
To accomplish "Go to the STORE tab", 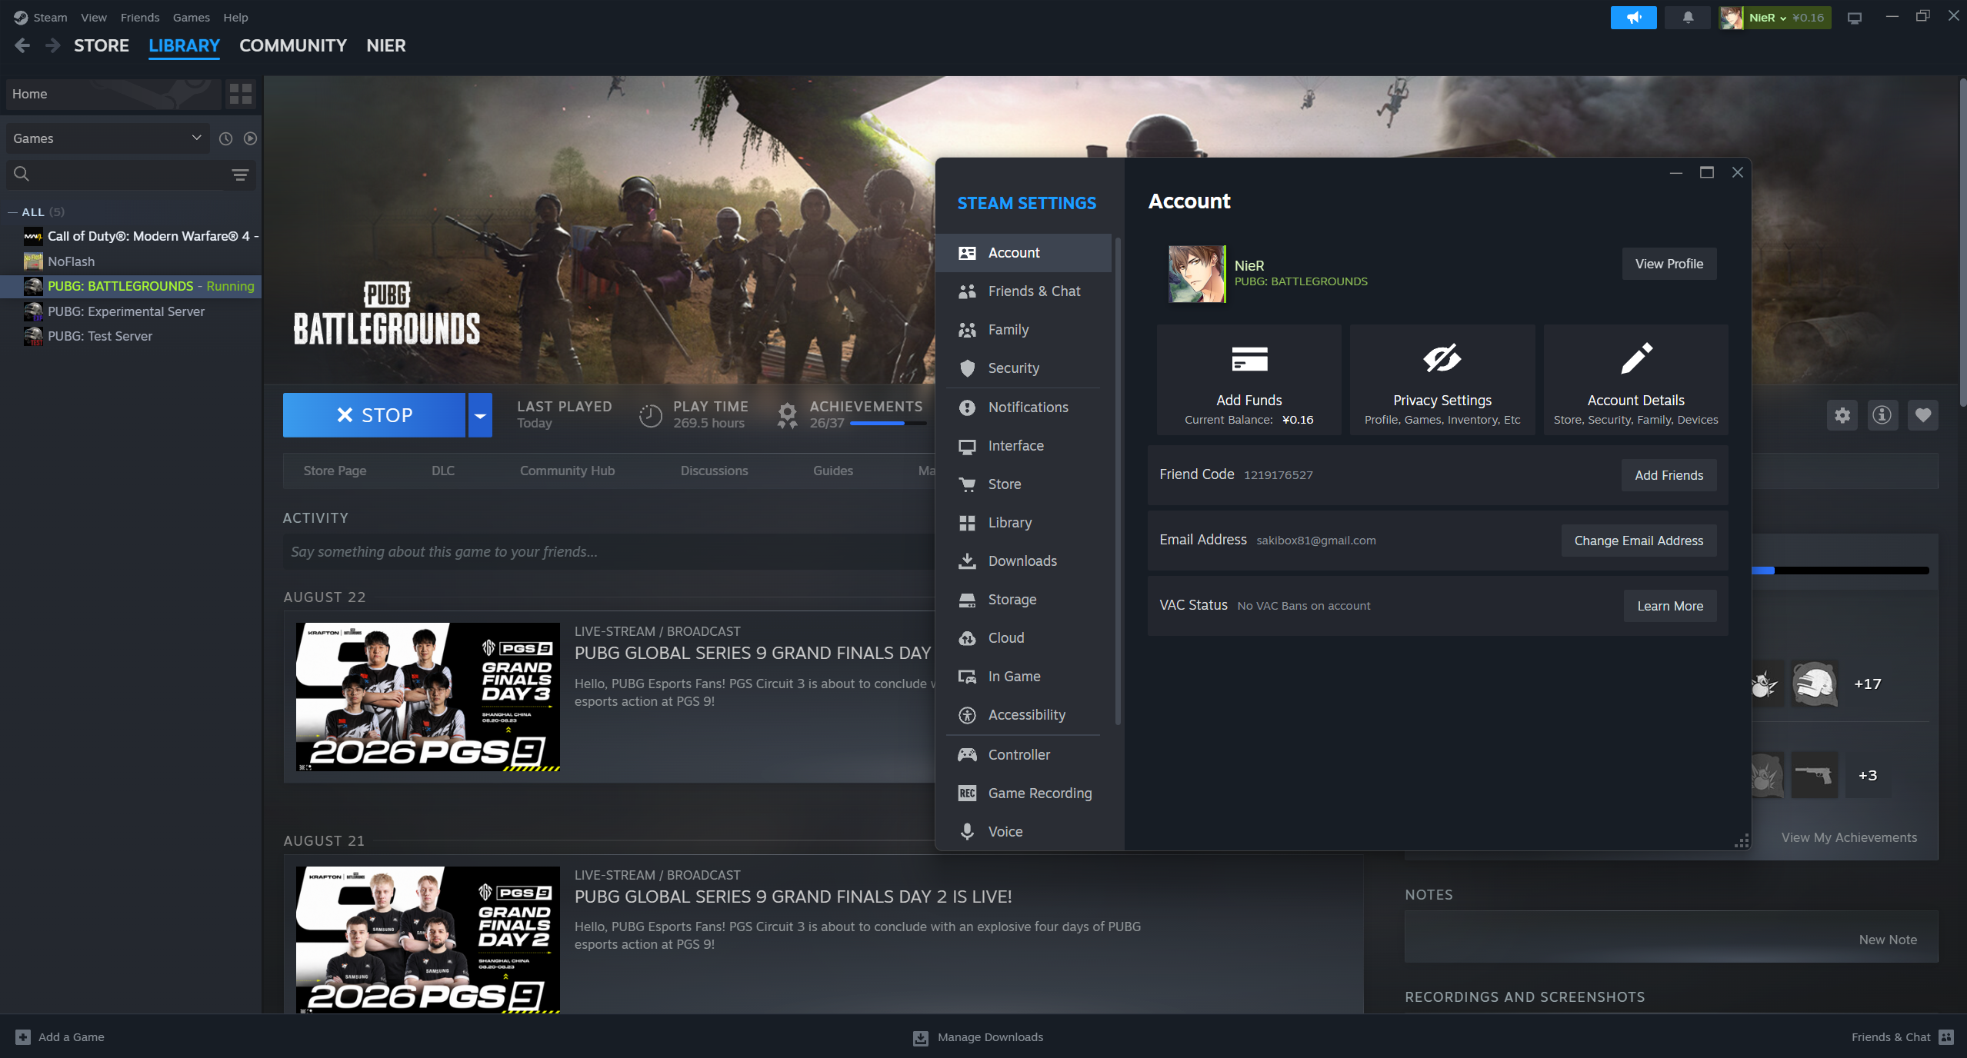I will click(102, 45).
